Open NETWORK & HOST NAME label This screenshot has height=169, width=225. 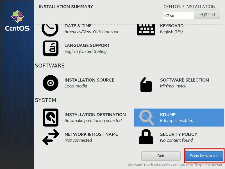91,134
